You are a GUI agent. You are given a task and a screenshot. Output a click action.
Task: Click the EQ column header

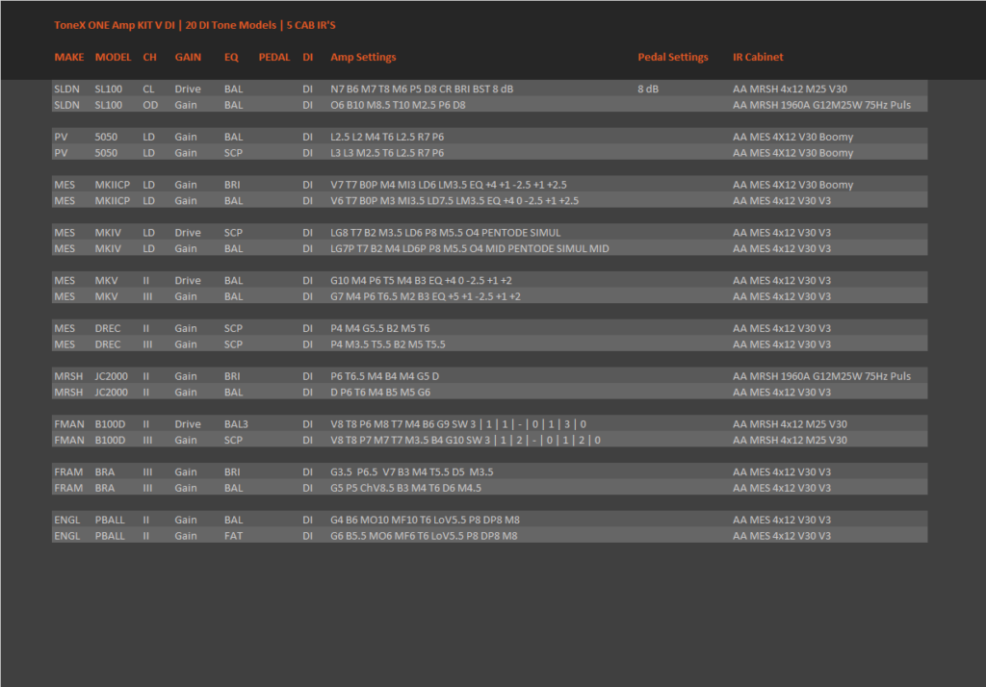click(x=231, y=57)
